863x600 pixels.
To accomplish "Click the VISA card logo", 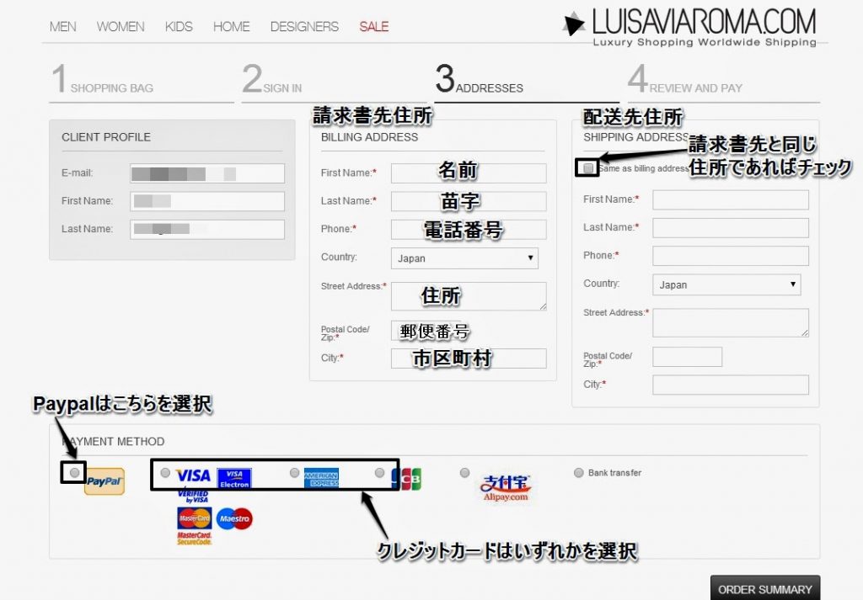I will click(193, 475).
